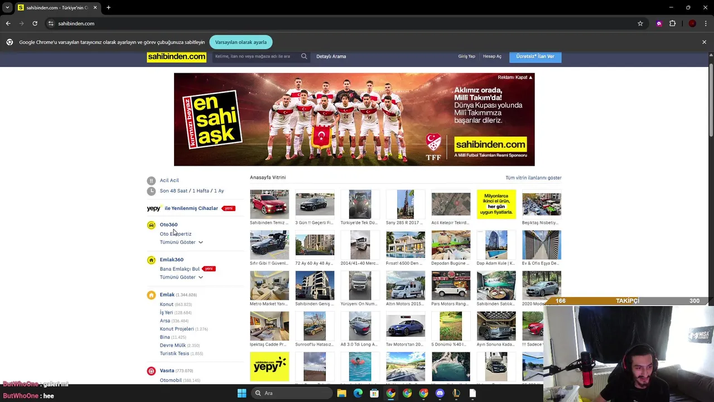Dismiss the default browser notification bar
This screenshot has width=714, height=402.
(704, 42)
